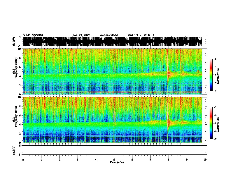Click the ch.2 color scale bar
This screenshot has height=179, width=231.
(211, 123)
